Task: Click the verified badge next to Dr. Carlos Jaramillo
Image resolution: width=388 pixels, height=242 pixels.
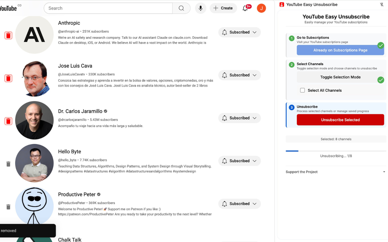Action: [105, 111]
